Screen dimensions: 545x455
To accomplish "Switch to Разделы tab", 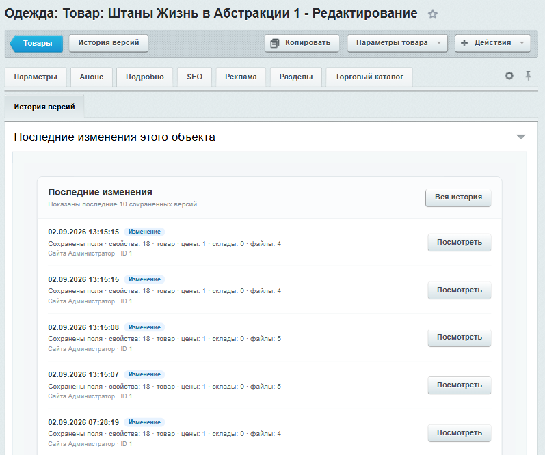I will [296, 77].
